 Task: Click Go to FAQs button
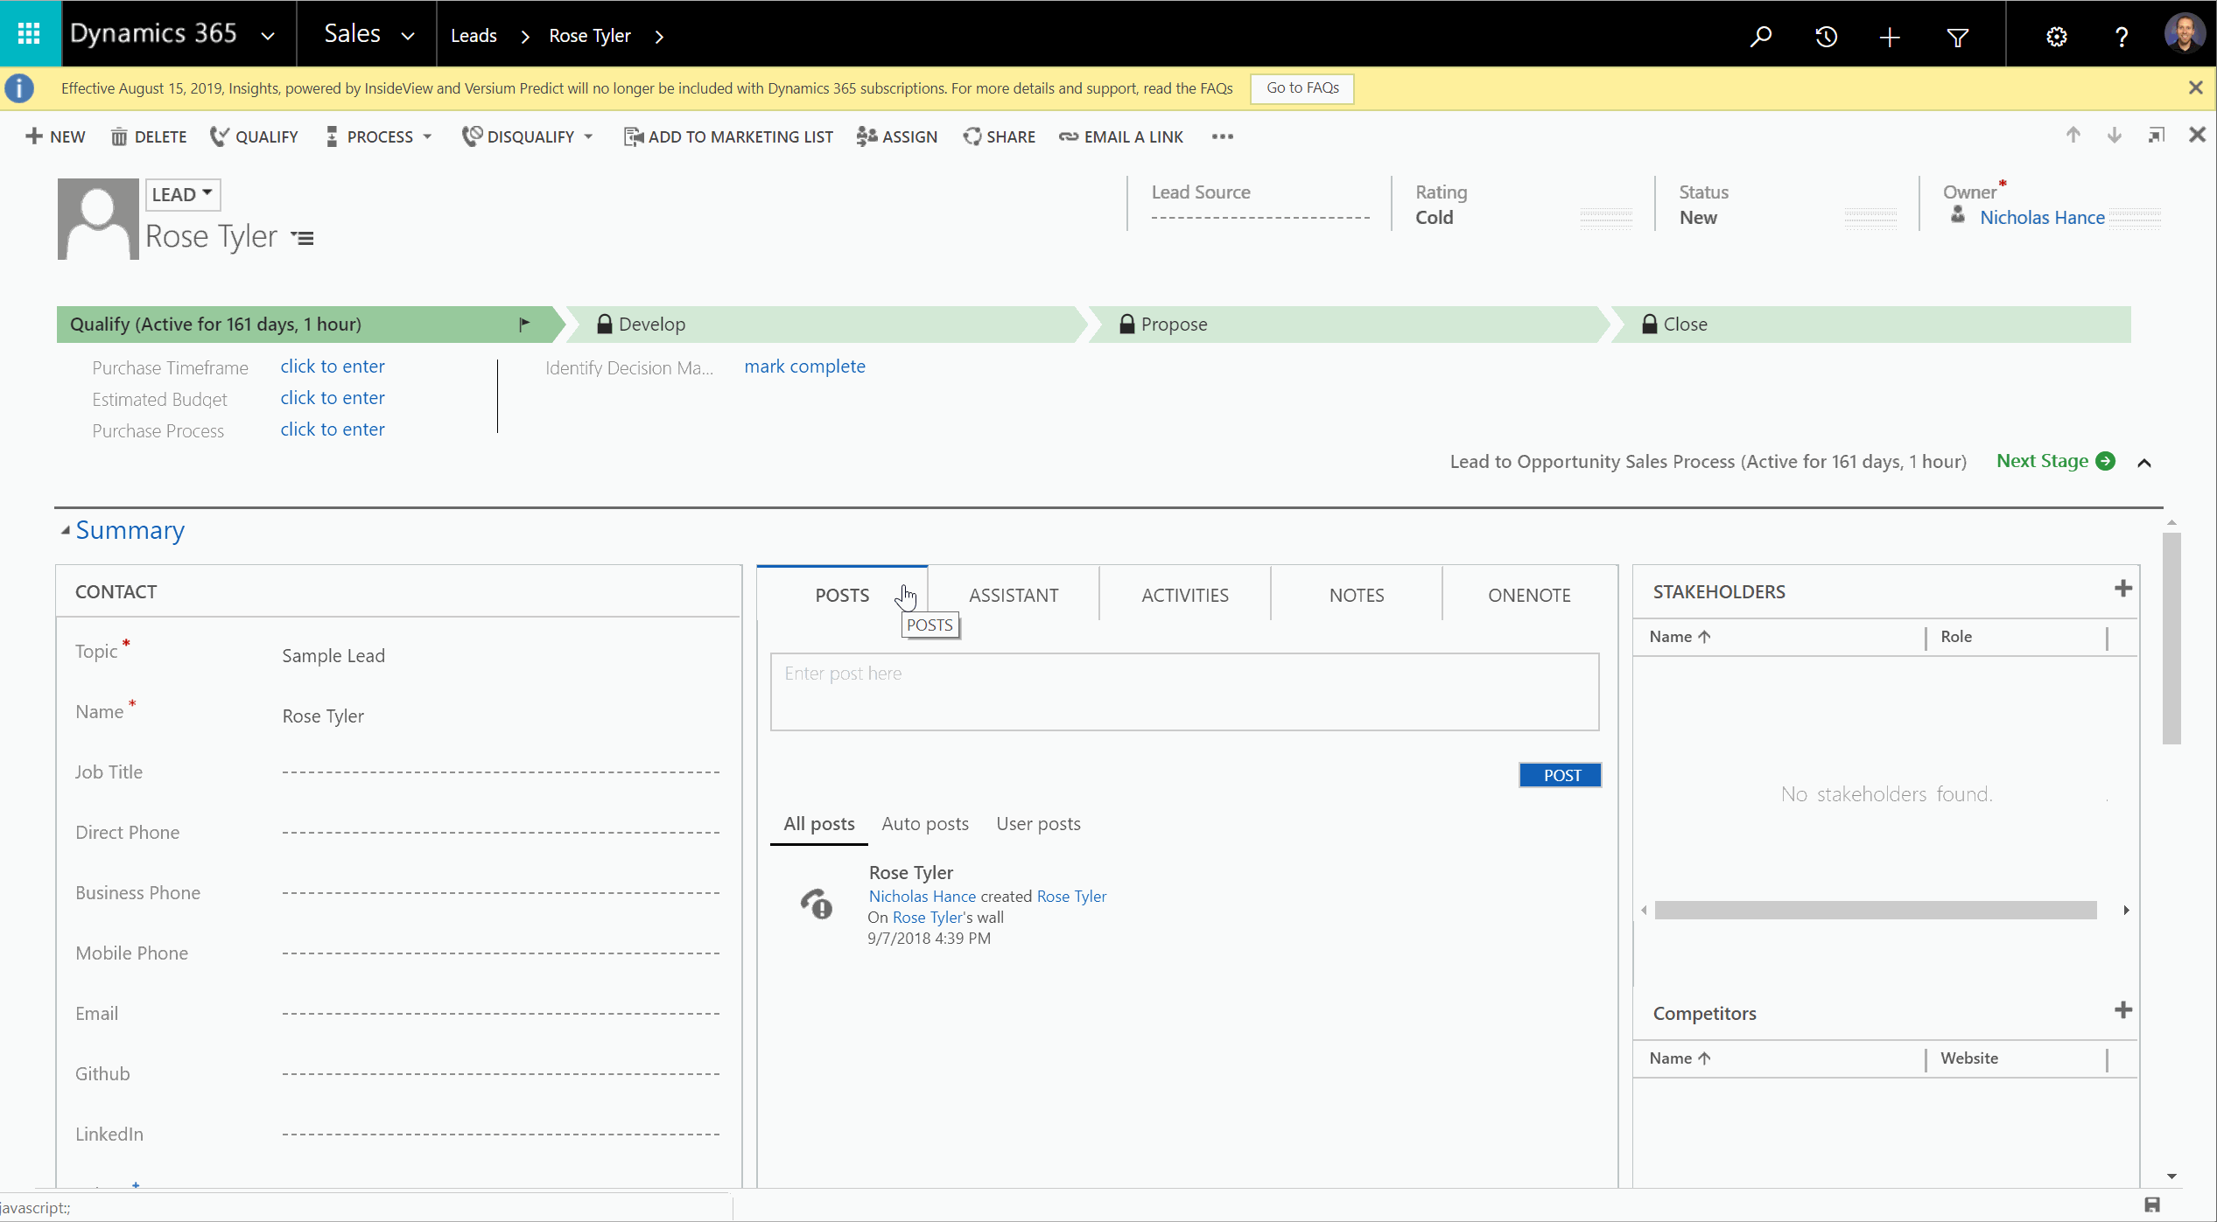1302,87
